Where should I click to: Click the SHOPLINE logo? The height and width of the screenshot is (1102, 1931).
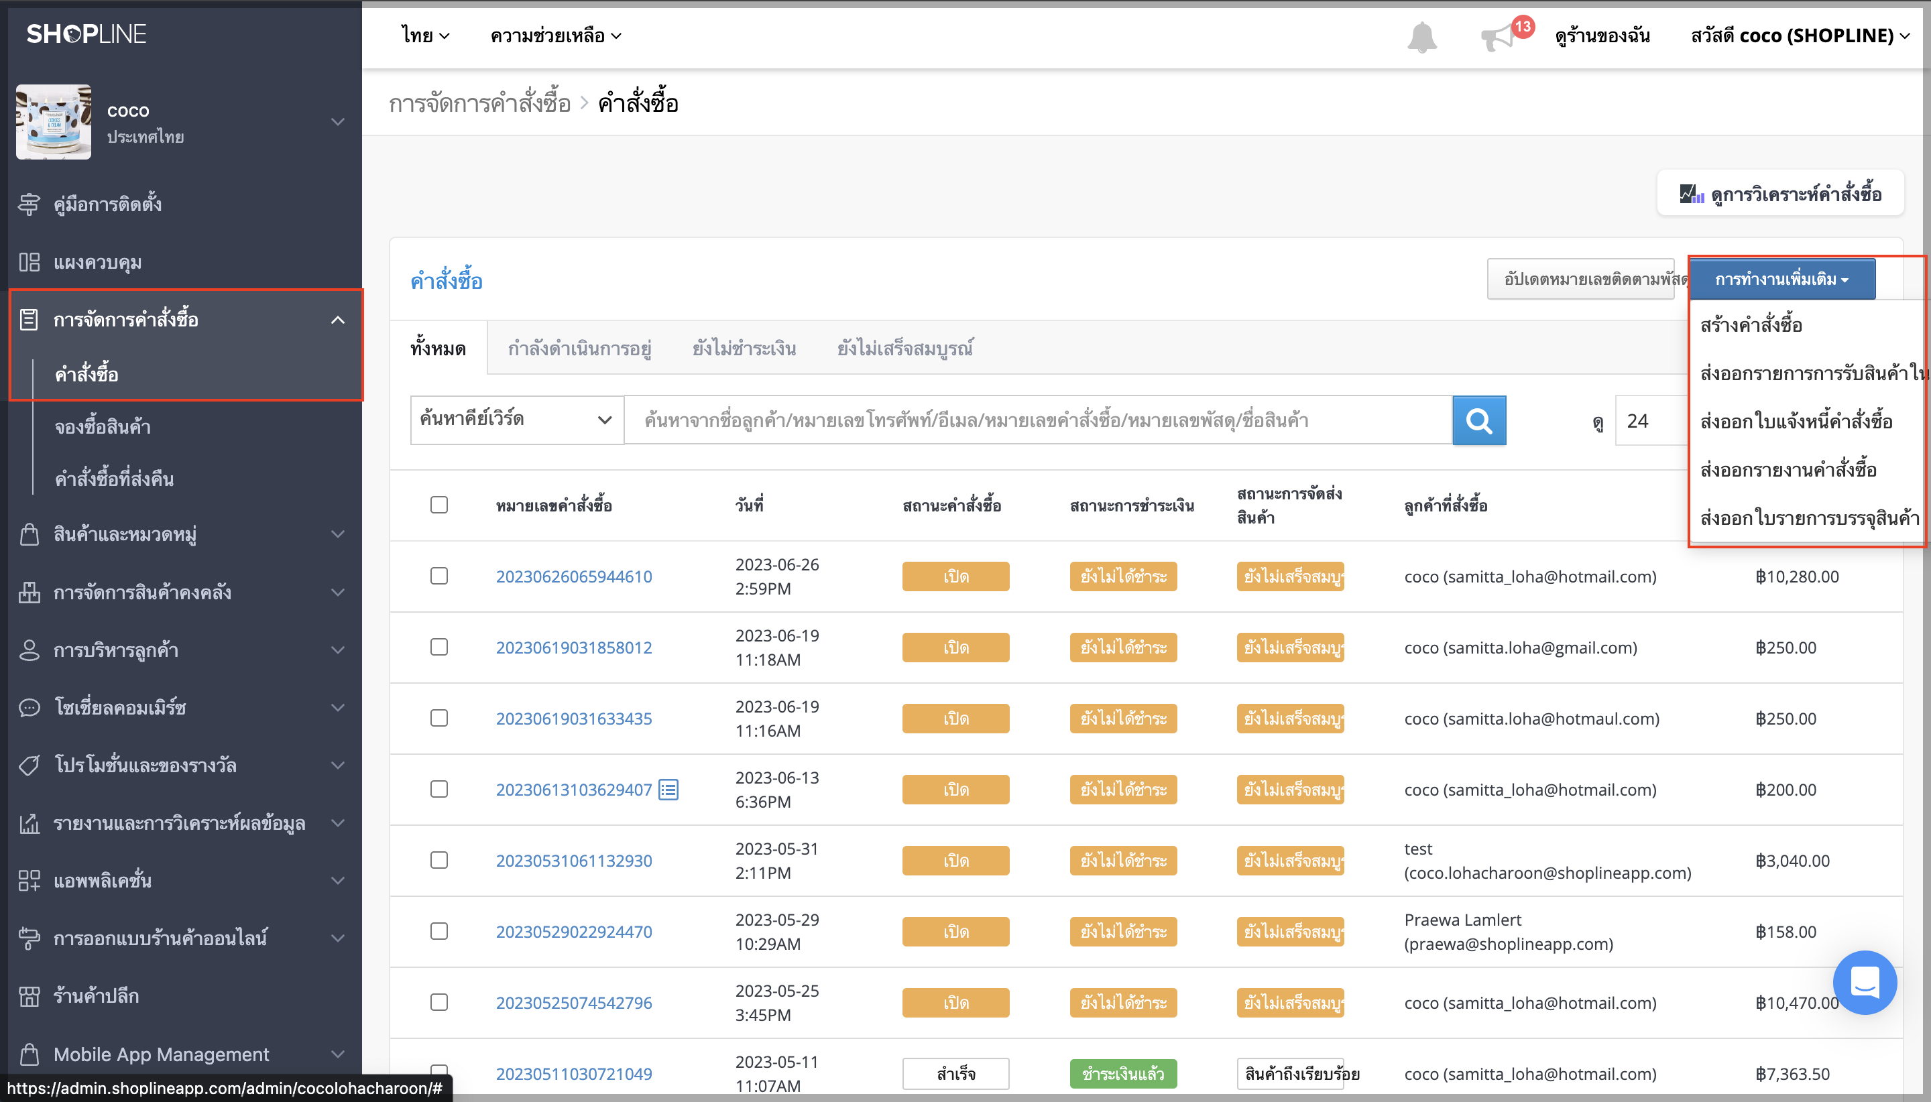(86, 34)
